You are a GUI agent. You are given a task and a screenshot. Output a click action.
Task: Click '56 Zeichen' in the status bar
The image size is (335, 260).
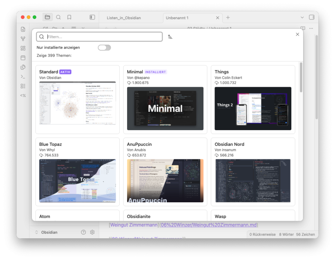click(306, 235)
